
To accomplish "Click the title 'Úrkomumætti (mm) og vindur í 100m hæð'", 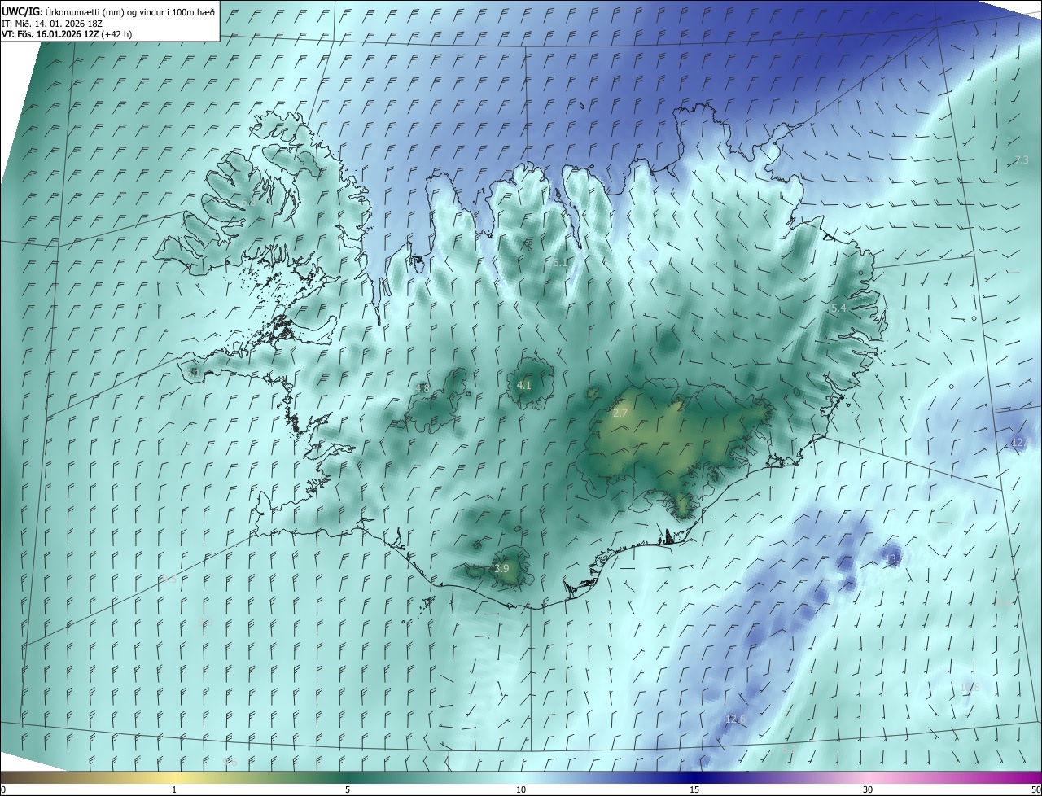I will pos(130,11).
